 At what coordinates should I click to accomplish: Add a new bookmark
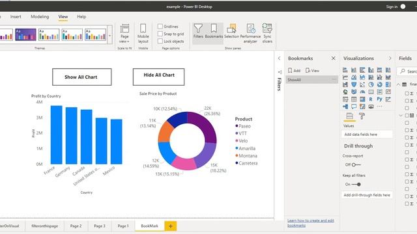point(294,71)
